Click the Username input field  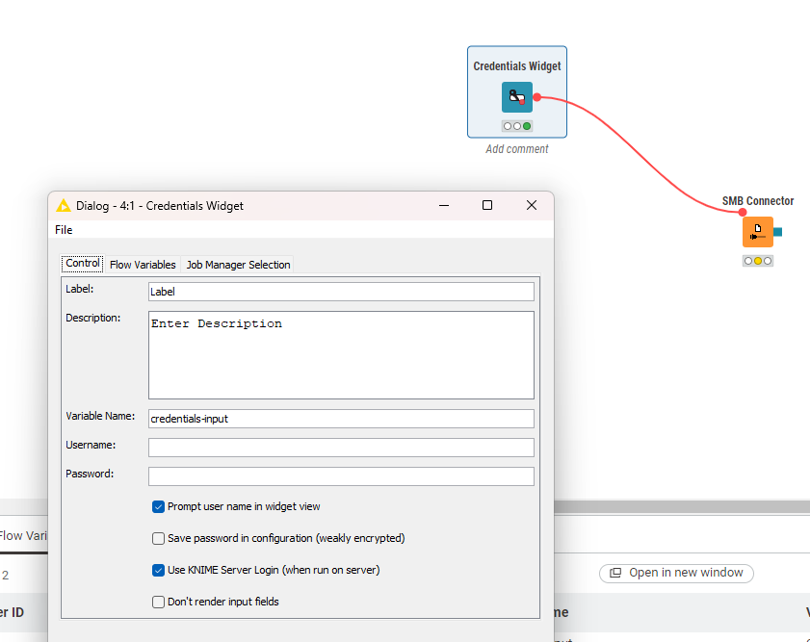(x=341, y=448)
